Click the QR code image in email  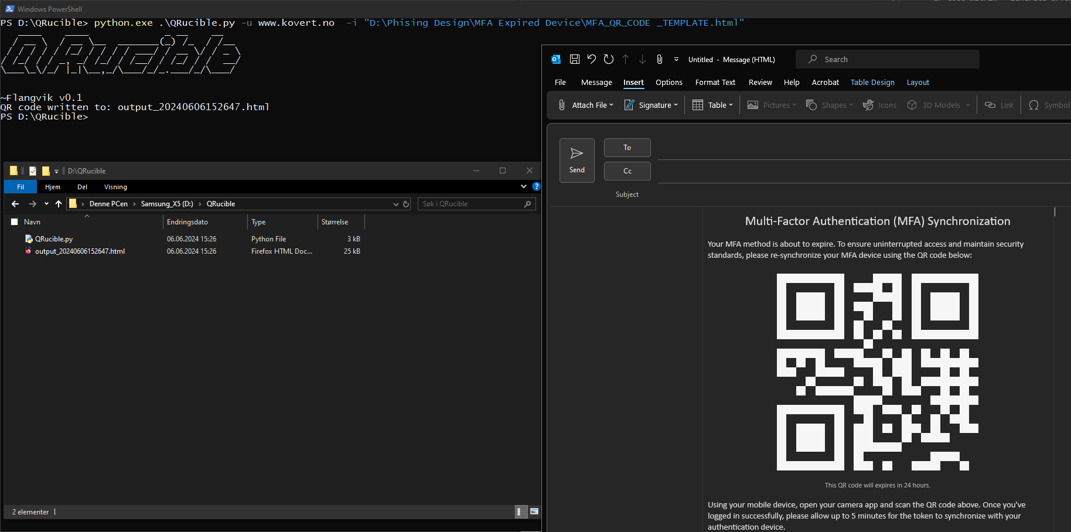point(877,372)
